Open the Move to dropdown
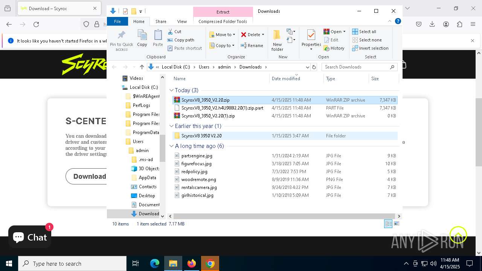 click(222, 35)
